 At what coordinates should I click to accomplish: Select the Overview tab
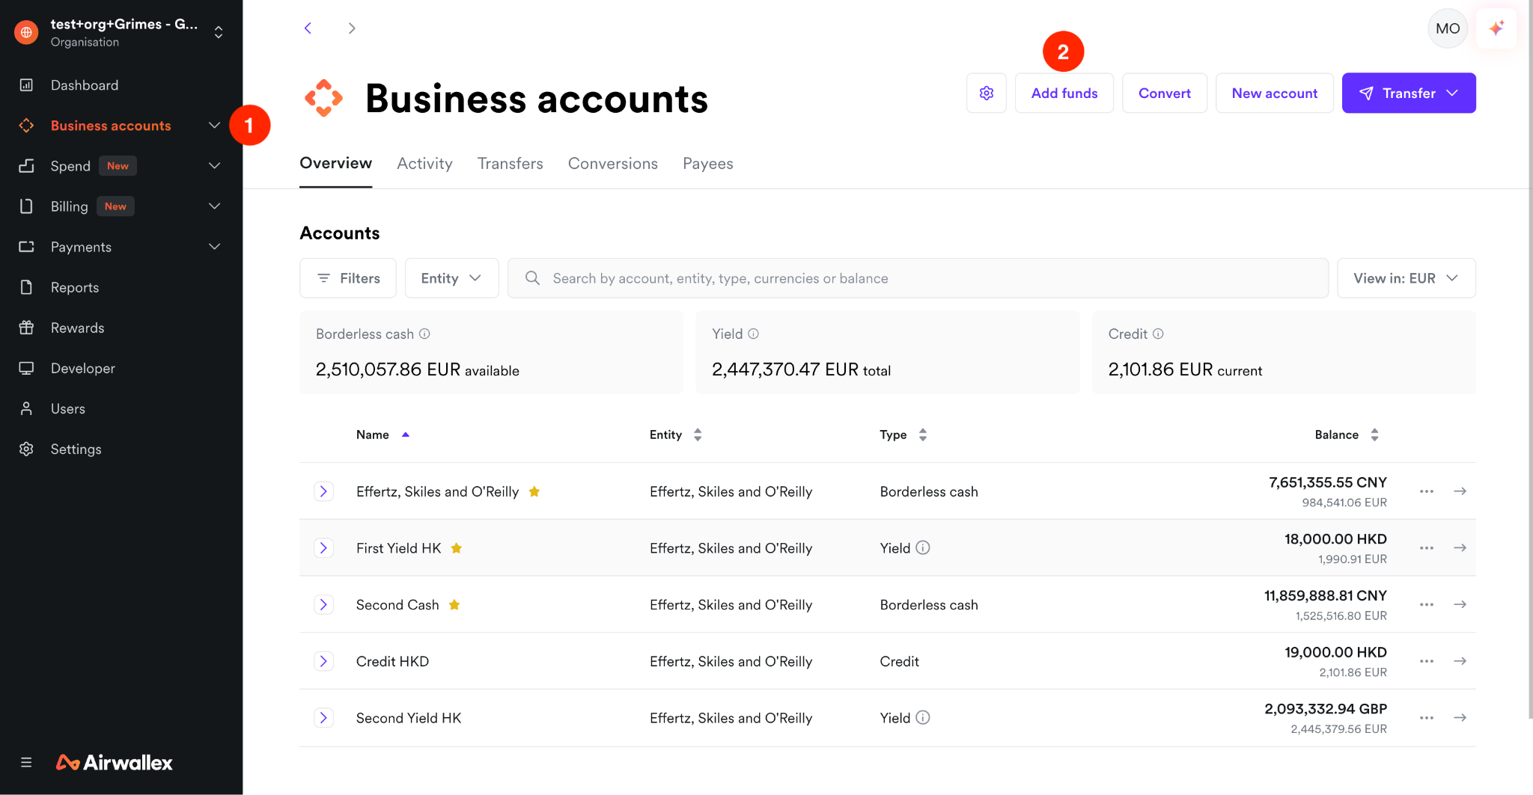[x=335, y=163]
